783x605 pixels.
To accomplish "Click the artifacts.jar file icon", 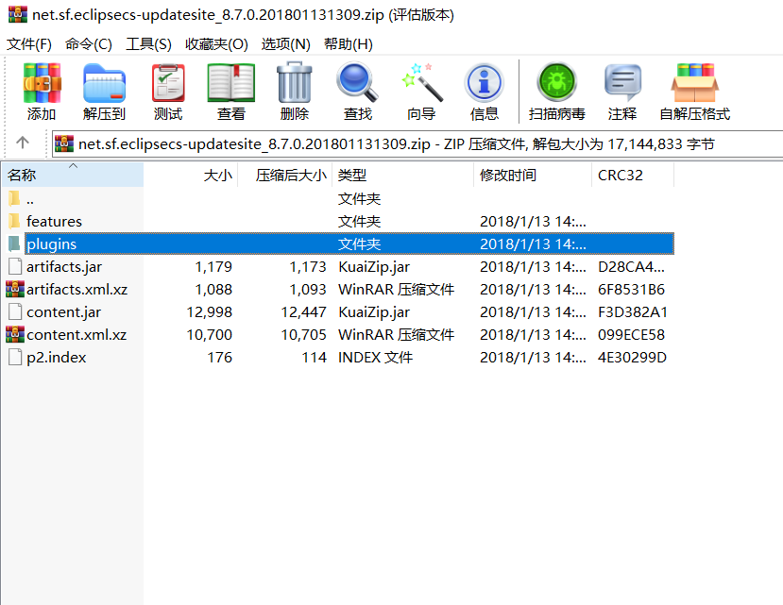I will point(15,266).
